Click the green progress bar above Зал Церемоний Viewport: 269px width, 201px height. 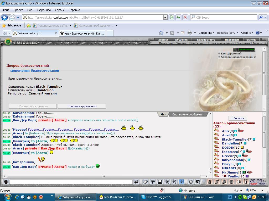(x=246, y=49)
